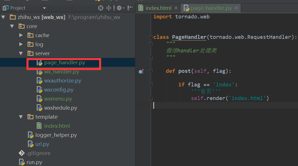
Task: Fold the if flag == 'index' block
Action: [x=151, y=85]
